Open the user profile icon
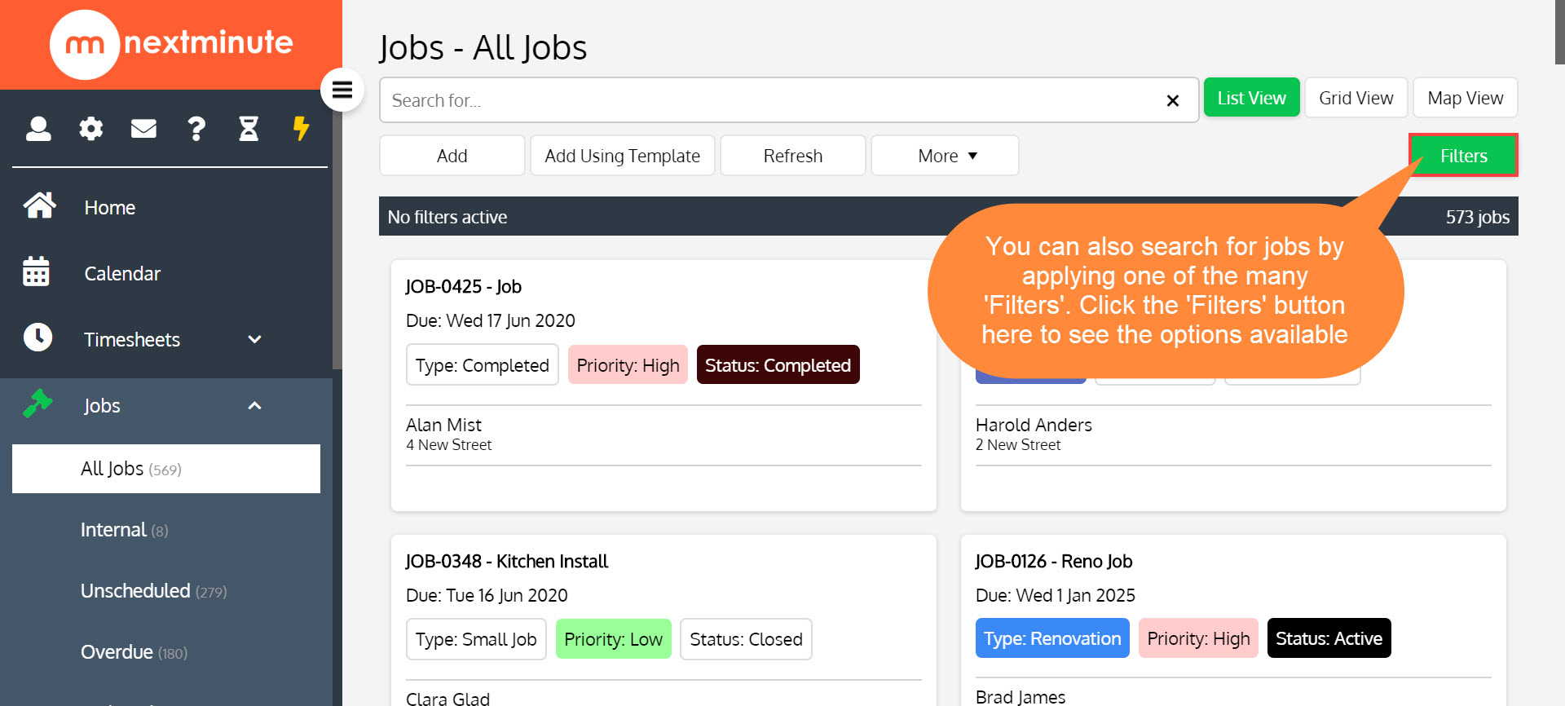The width and height of the screenshot is (1565, 706). pyautogui.click(x=38, y=129)
